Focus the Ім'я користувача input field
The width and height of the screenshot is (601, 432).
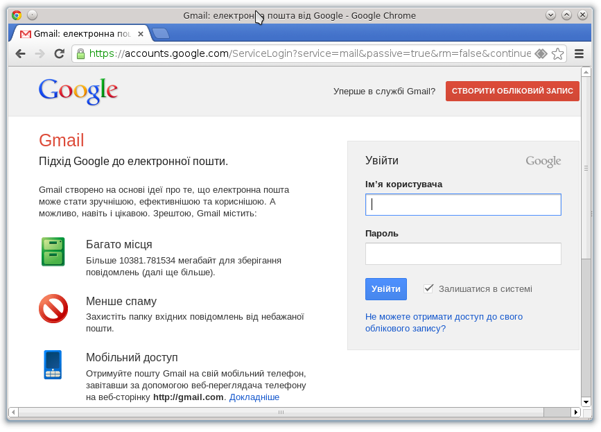tap(463, 205)
